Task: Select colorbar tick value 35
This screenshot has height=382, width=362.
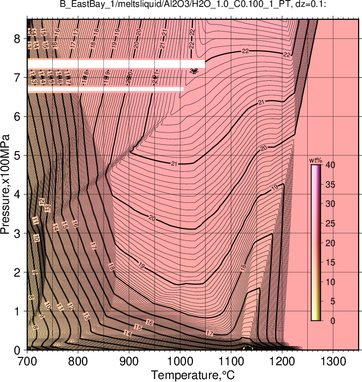Action: (x=330, y=185)
